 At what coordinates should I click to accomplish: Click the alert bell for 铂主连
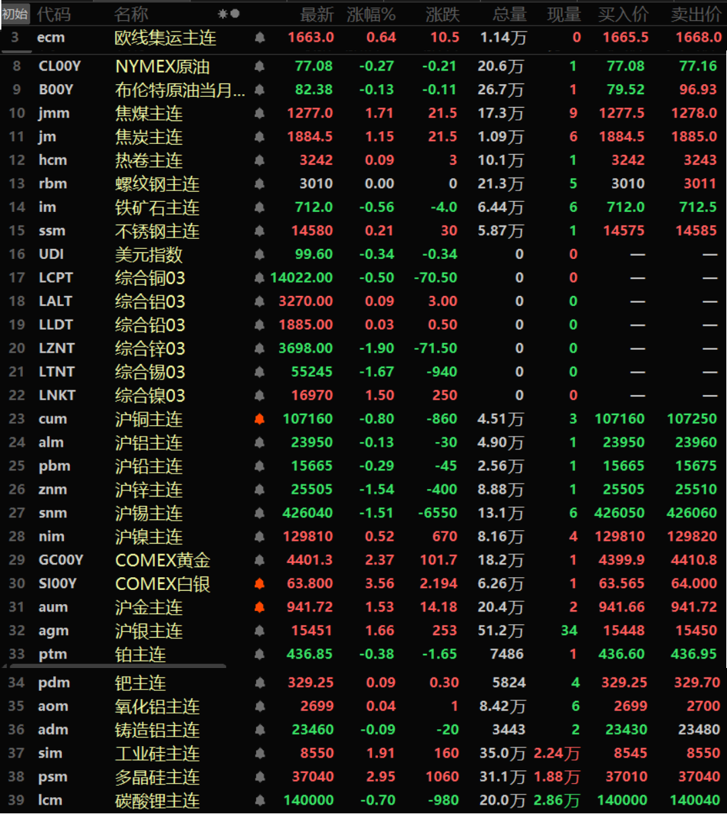260,655
